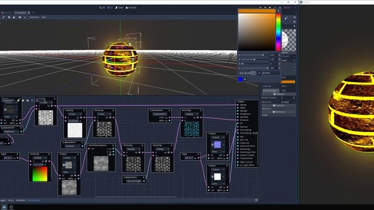Click the green channel slider
The image size is (374, 210).
tap(255, 60)
